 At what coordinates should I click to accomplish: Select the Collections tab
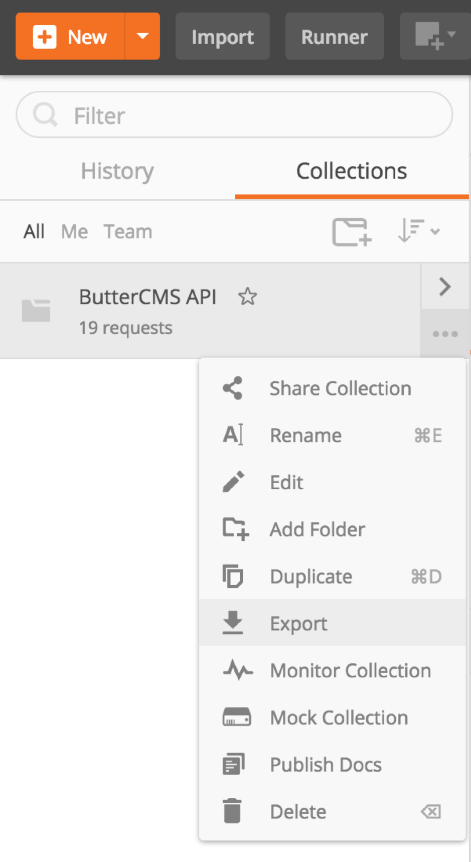coord(351,171)
